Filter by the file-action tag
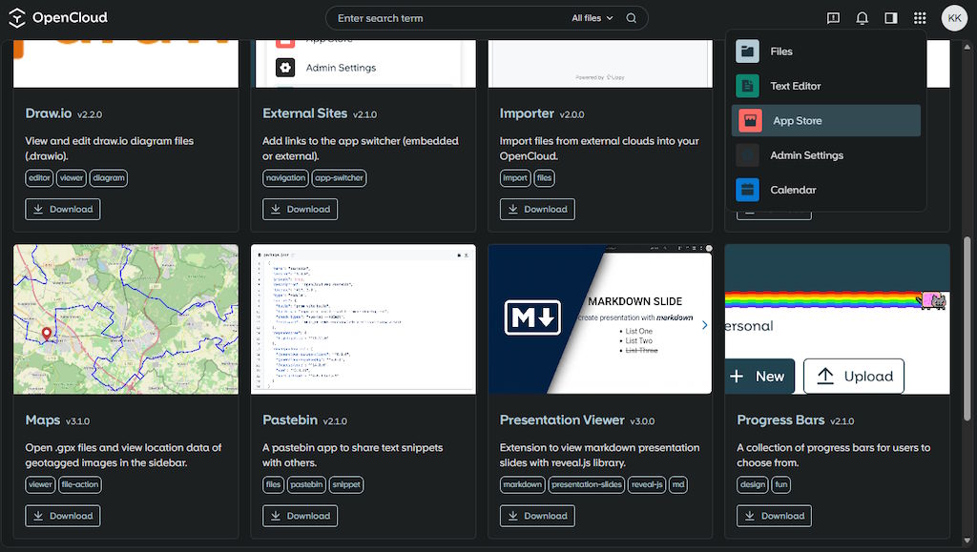Viewport: 977px width, 552px height. tap(80, 485)
